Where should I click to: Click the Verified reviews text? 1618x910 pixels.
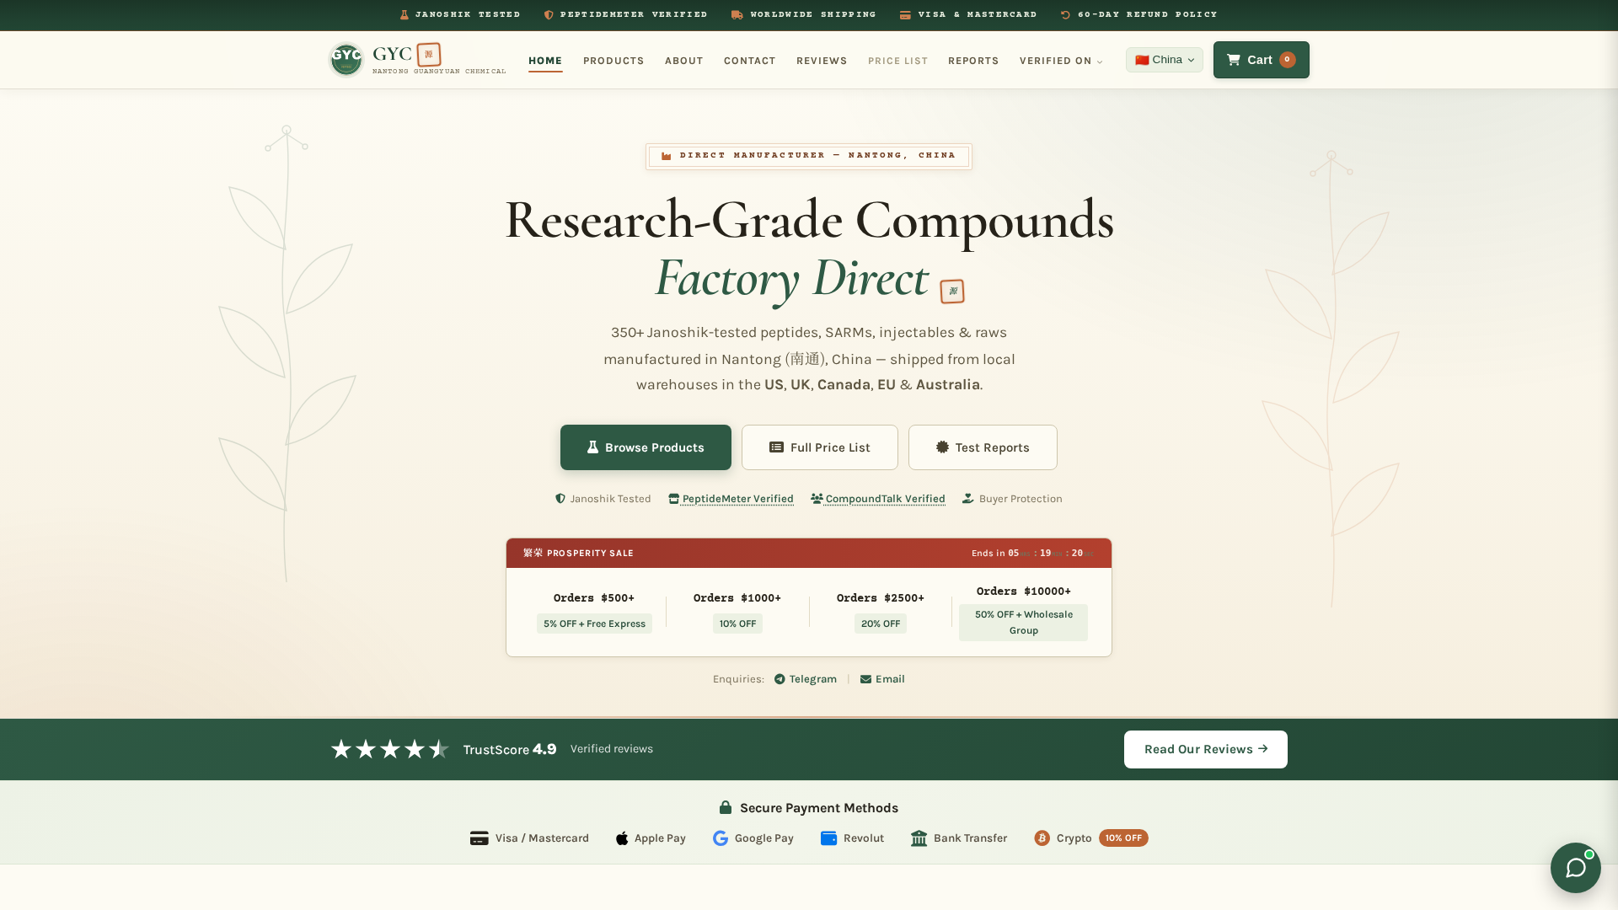click(x=612, y=749)
